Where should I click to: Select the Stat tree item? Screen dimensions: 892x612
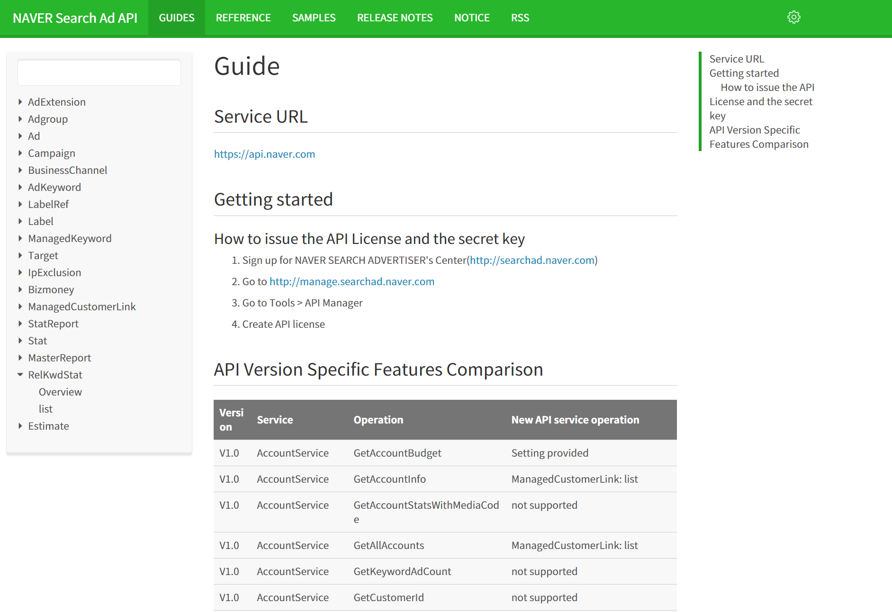coord(37,341)
